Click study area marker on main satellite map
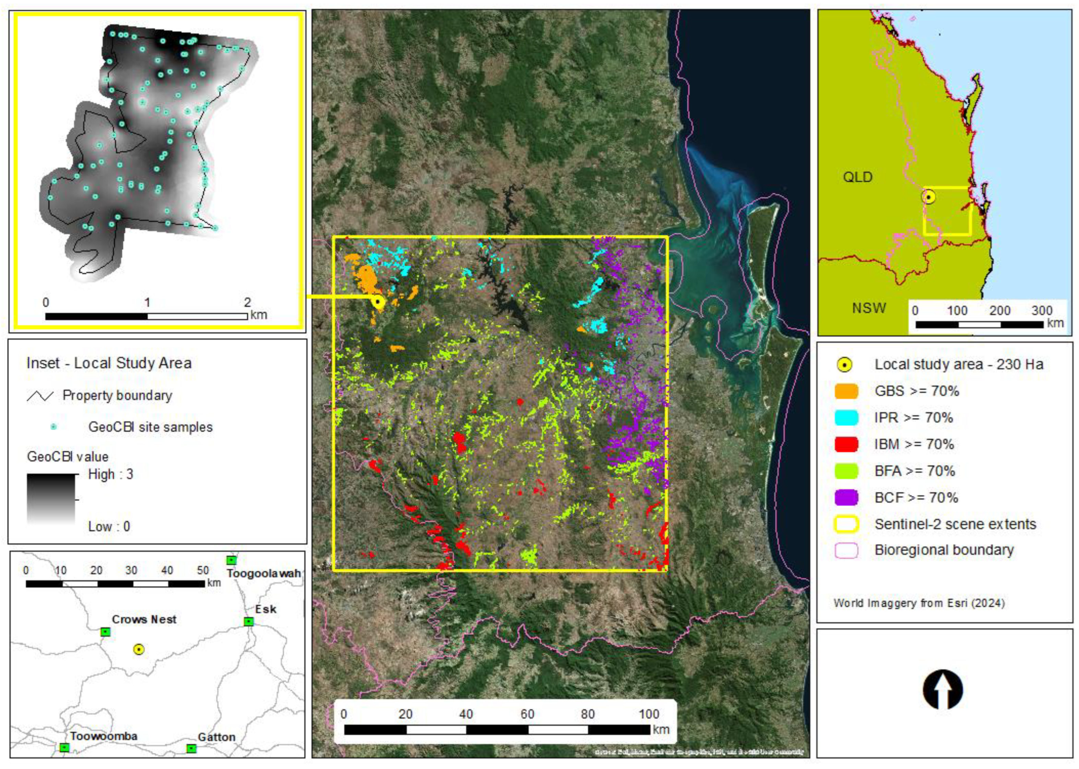The height and width of the screenshot is (769, 1079). (x=378, y=302)
